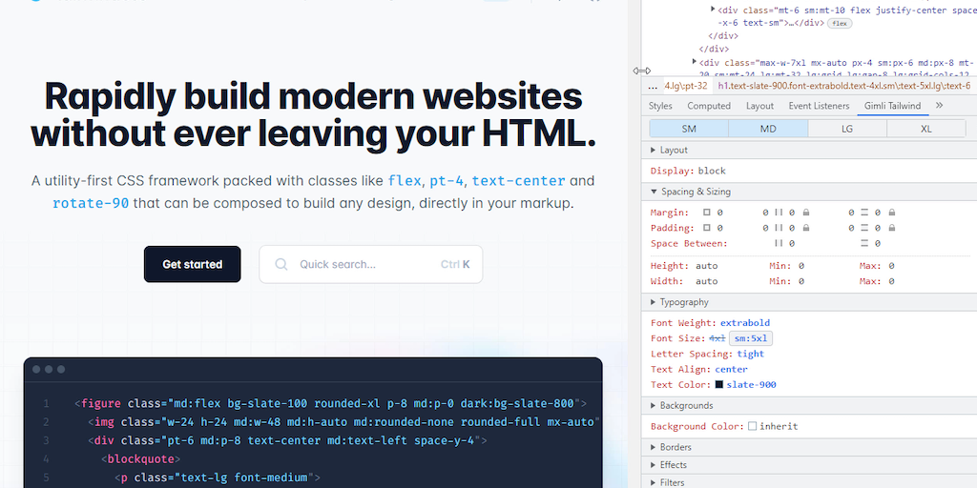Click the extrabold font weight value
The width and height of the screenshot is (977, 488).
745,323
